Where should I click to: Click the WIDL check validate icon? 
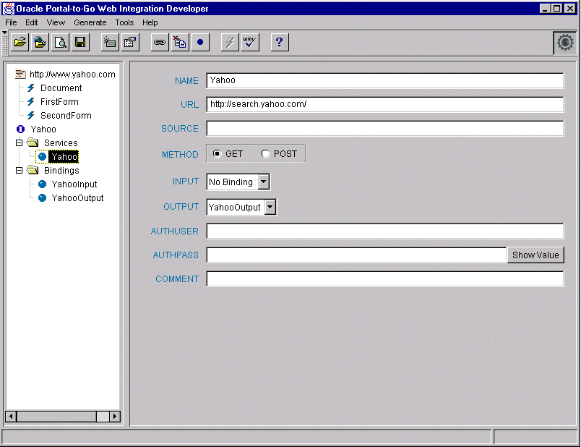point(250,42)
